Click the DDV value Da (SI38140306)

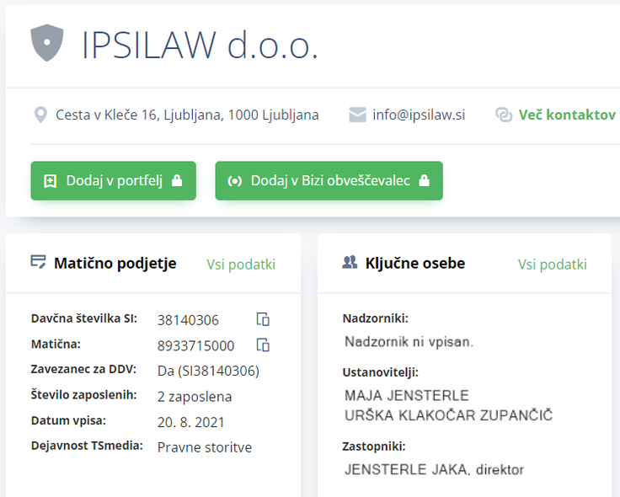pos(208,371)
